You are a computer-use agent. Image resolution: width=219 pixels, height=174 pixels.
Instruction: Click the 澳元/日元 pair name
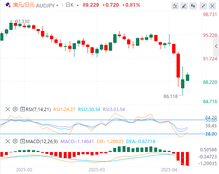24,5
